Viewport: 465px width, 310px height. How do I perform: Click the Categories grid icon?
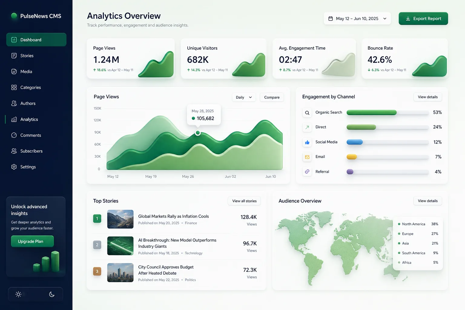click(x=14, y=87)
